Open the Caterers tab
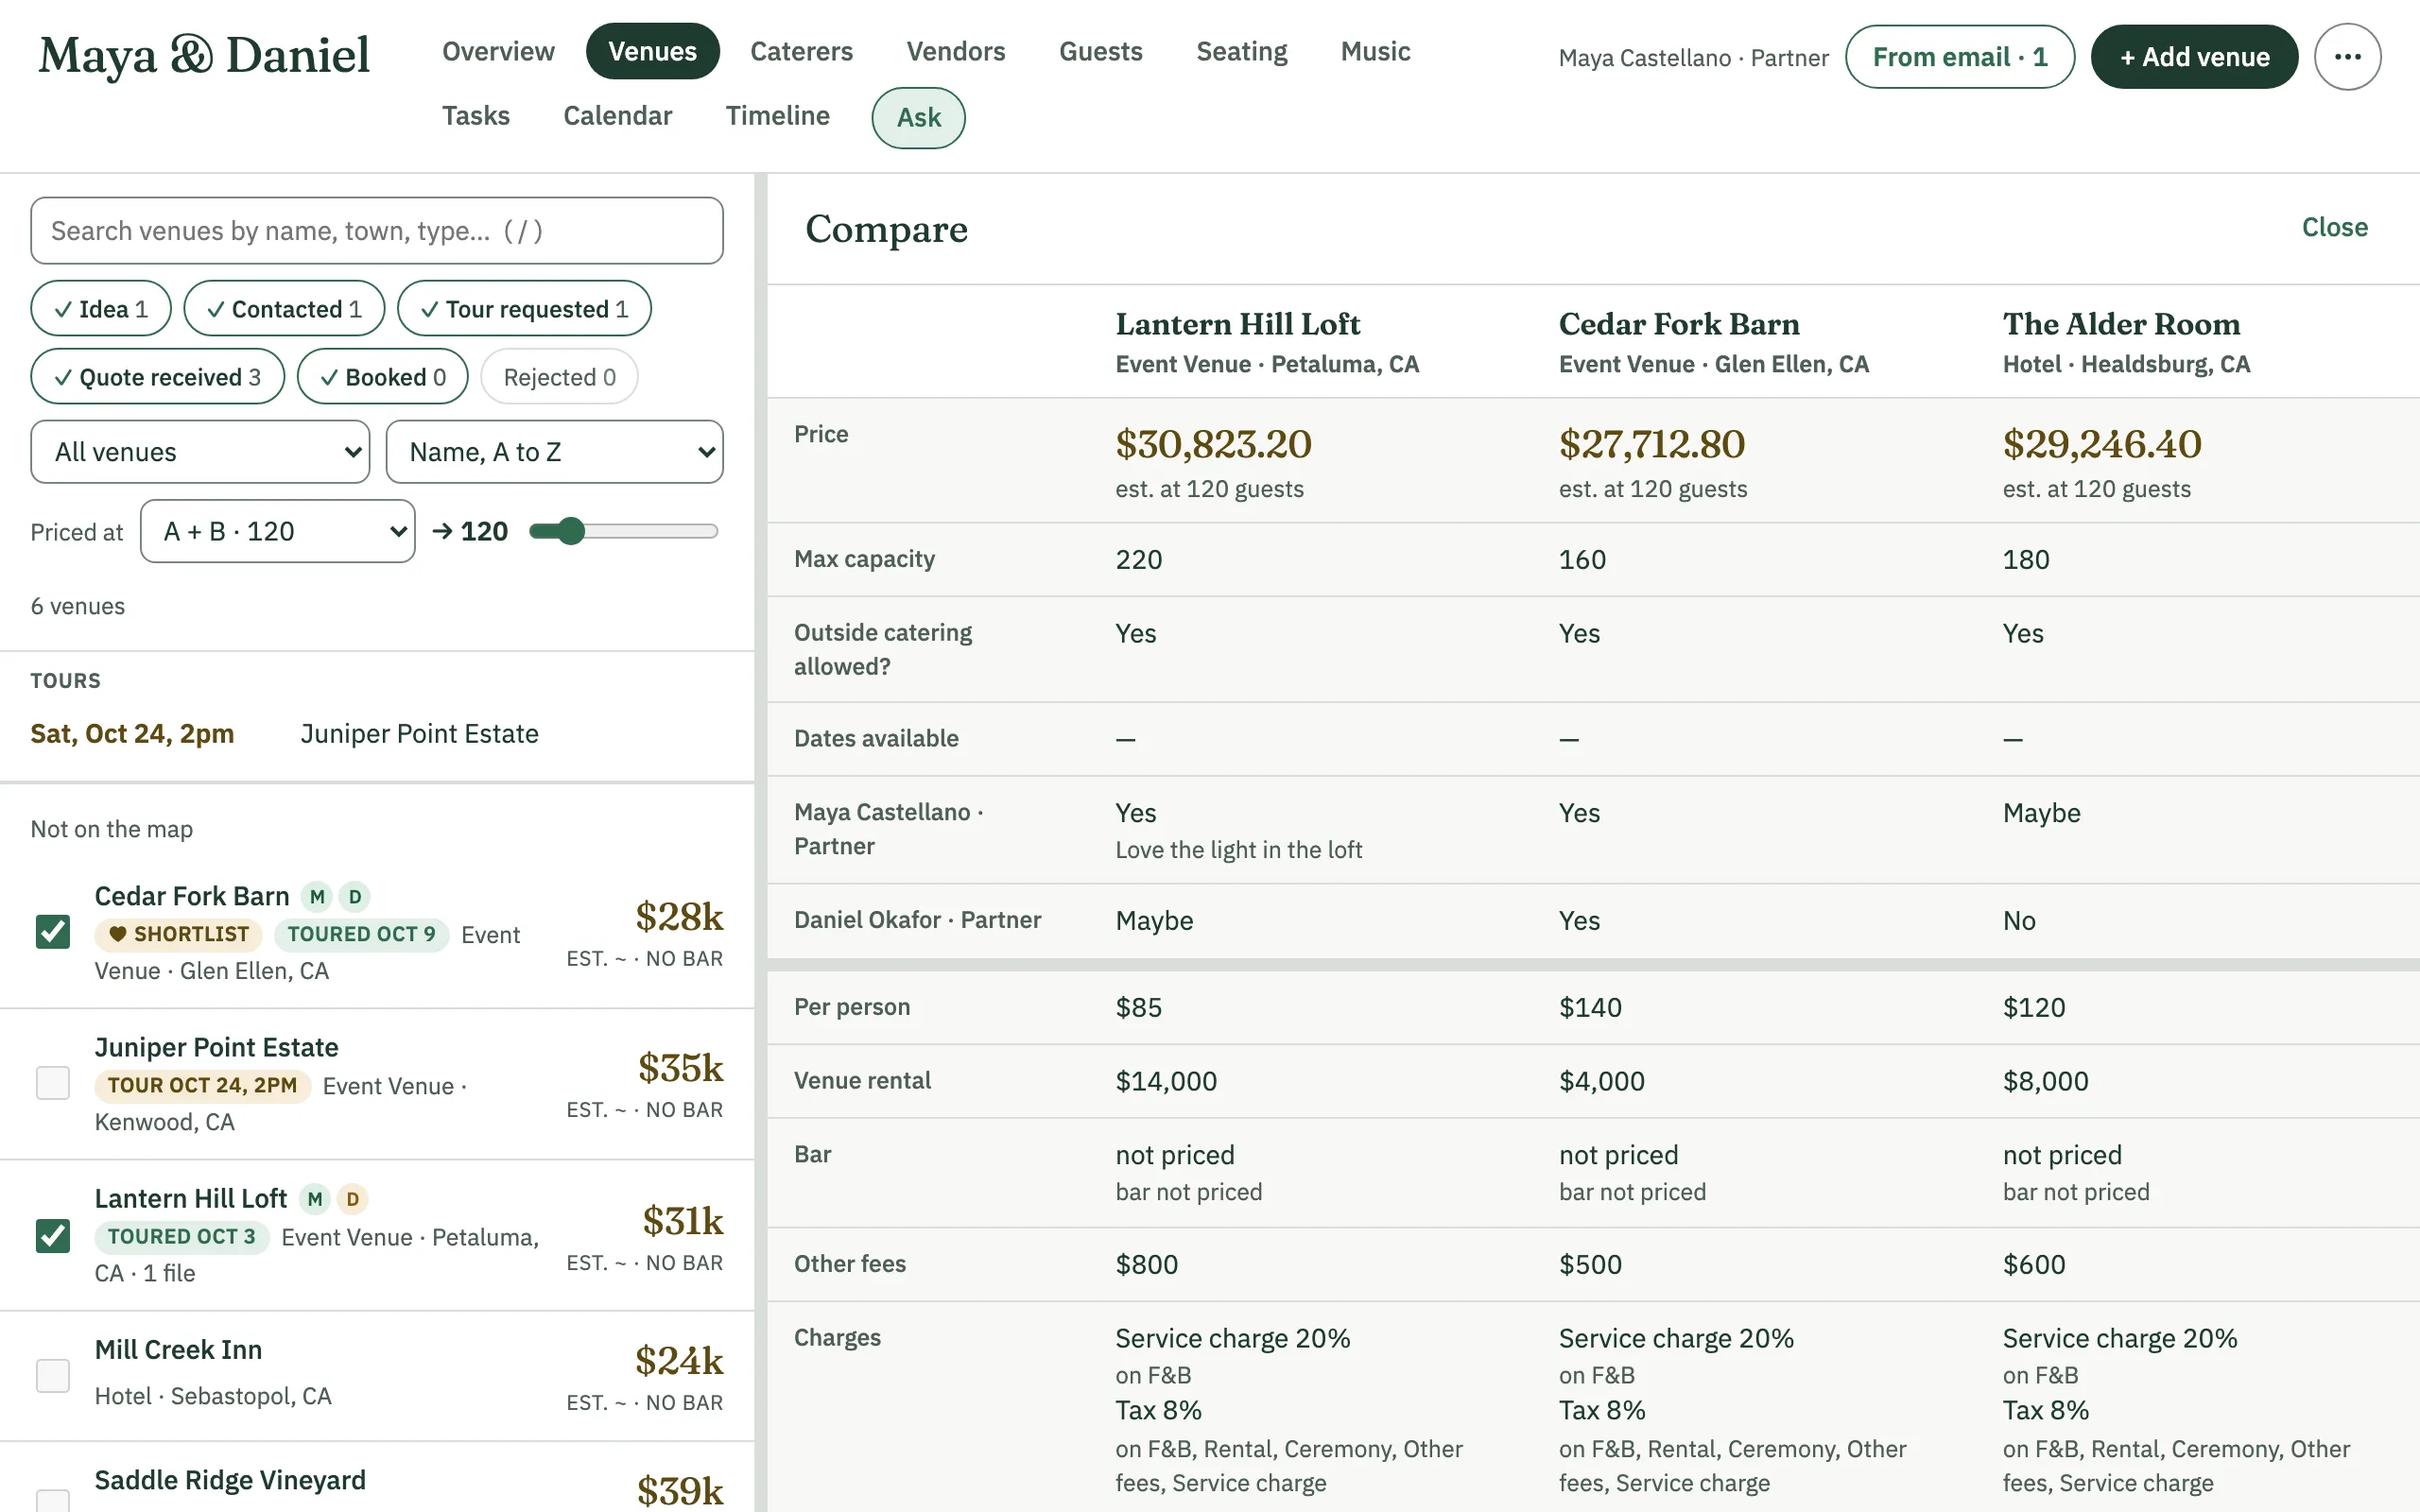Screen dimensions: 2420x1512 pyautogui.click(x=802, y=51)
